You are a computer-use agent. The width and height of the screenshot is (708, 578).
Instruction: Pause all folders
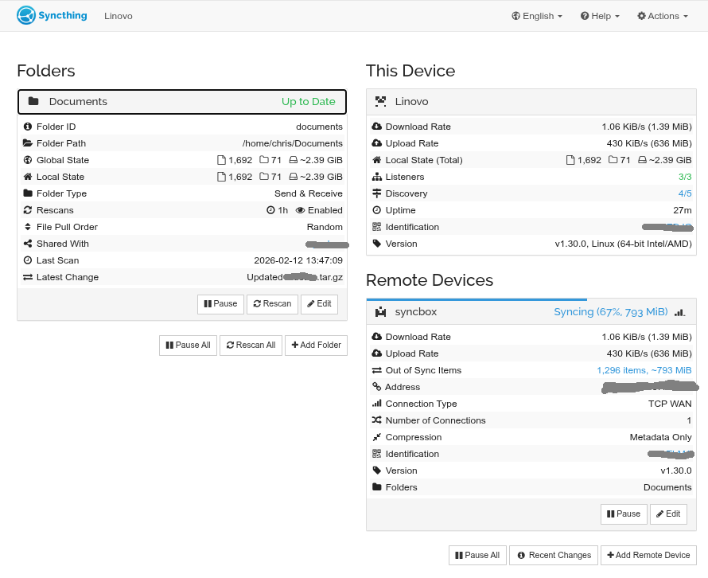coord(188,345)
